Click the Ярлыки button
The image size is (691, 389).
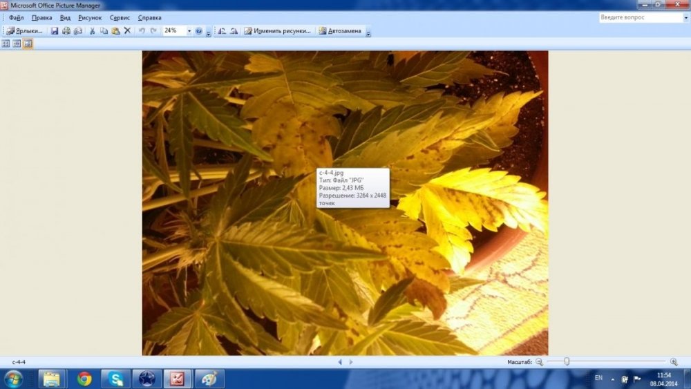click(25, 31)
